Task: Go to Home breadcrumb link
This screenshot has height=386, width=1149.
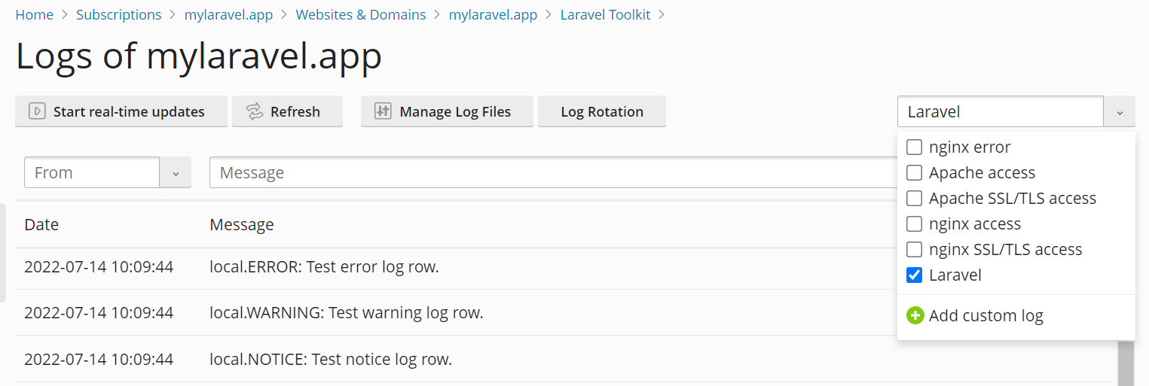Action: pyautogui.click(x=35, y=14)
